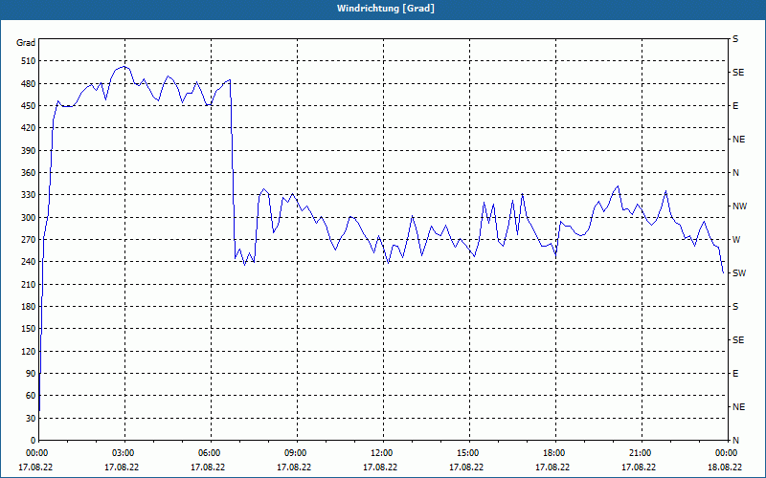Click the 09:00 time axis label
Viewport: 766px width, 478px height.
[294, 453]
